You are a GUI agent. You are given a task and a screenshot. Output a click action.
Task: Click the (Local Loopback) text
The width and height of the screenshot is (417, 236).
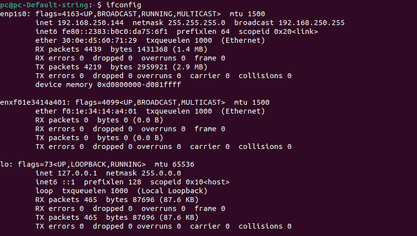pyautogui.click(x=172, y=191)
